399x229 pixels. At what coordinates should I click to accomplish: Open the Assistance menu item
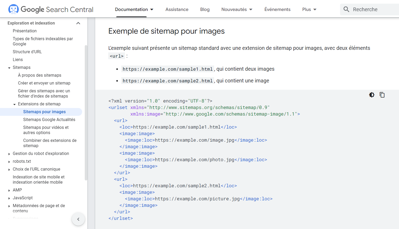pyautogui.click(x=177, y=9)
